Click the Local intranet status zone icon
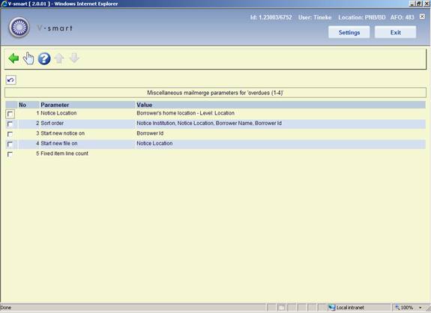 (332, 308)
